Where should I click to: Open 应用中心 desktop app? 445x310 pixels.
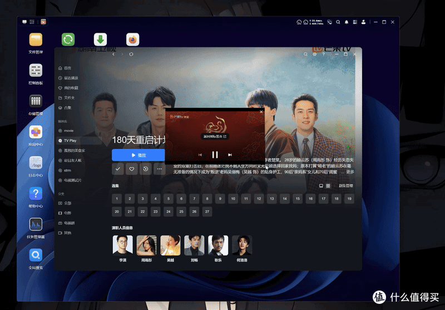36,132
